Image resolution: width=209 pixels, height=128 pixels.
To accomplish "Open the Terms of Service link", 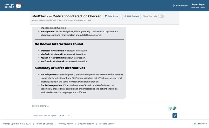I will click(x=45, y=124).
